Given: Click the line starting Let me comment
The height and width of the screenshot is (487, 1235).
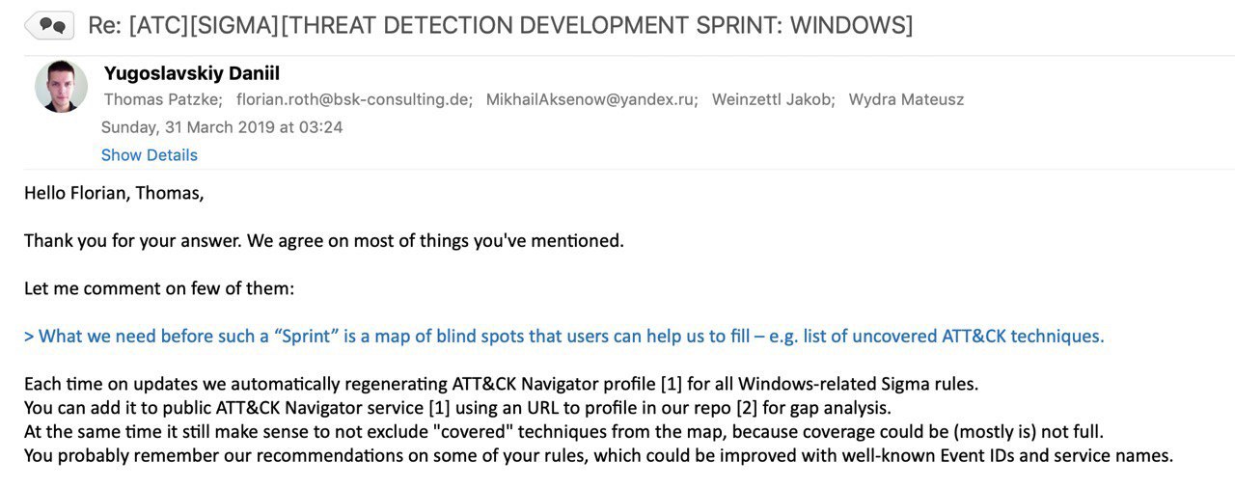Looking at the screenshot, I should [x=159, y=288].
